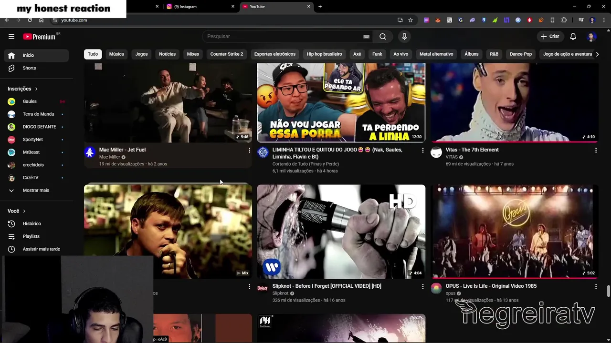Select the Álbuns filter chip

[472, 54]
